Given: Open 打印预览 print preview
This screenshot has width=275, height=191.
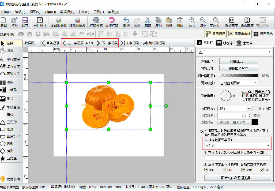Looking at the screenshot, I should click(x=96, y=22).
